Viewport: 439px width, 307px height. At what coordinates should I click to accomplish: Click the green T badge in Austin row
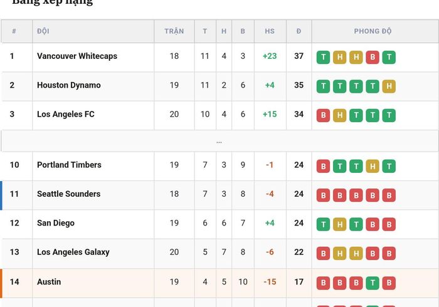point(373,283)
